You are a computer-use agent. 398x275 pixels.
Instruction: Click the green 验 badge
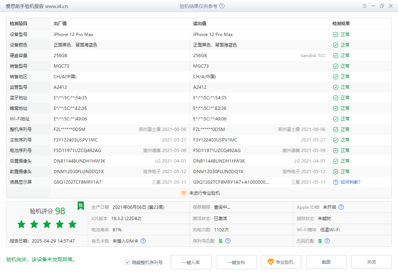click(x=81, y=206)
